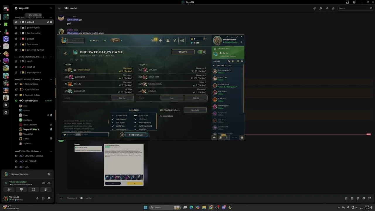Toggle member list visibility
The image size is (375, 211).
coord(333,8)
